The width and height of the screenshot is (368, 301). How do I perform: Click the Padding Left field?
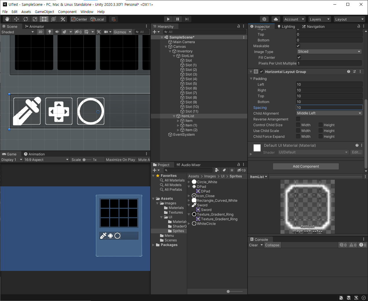pos(329,84)
